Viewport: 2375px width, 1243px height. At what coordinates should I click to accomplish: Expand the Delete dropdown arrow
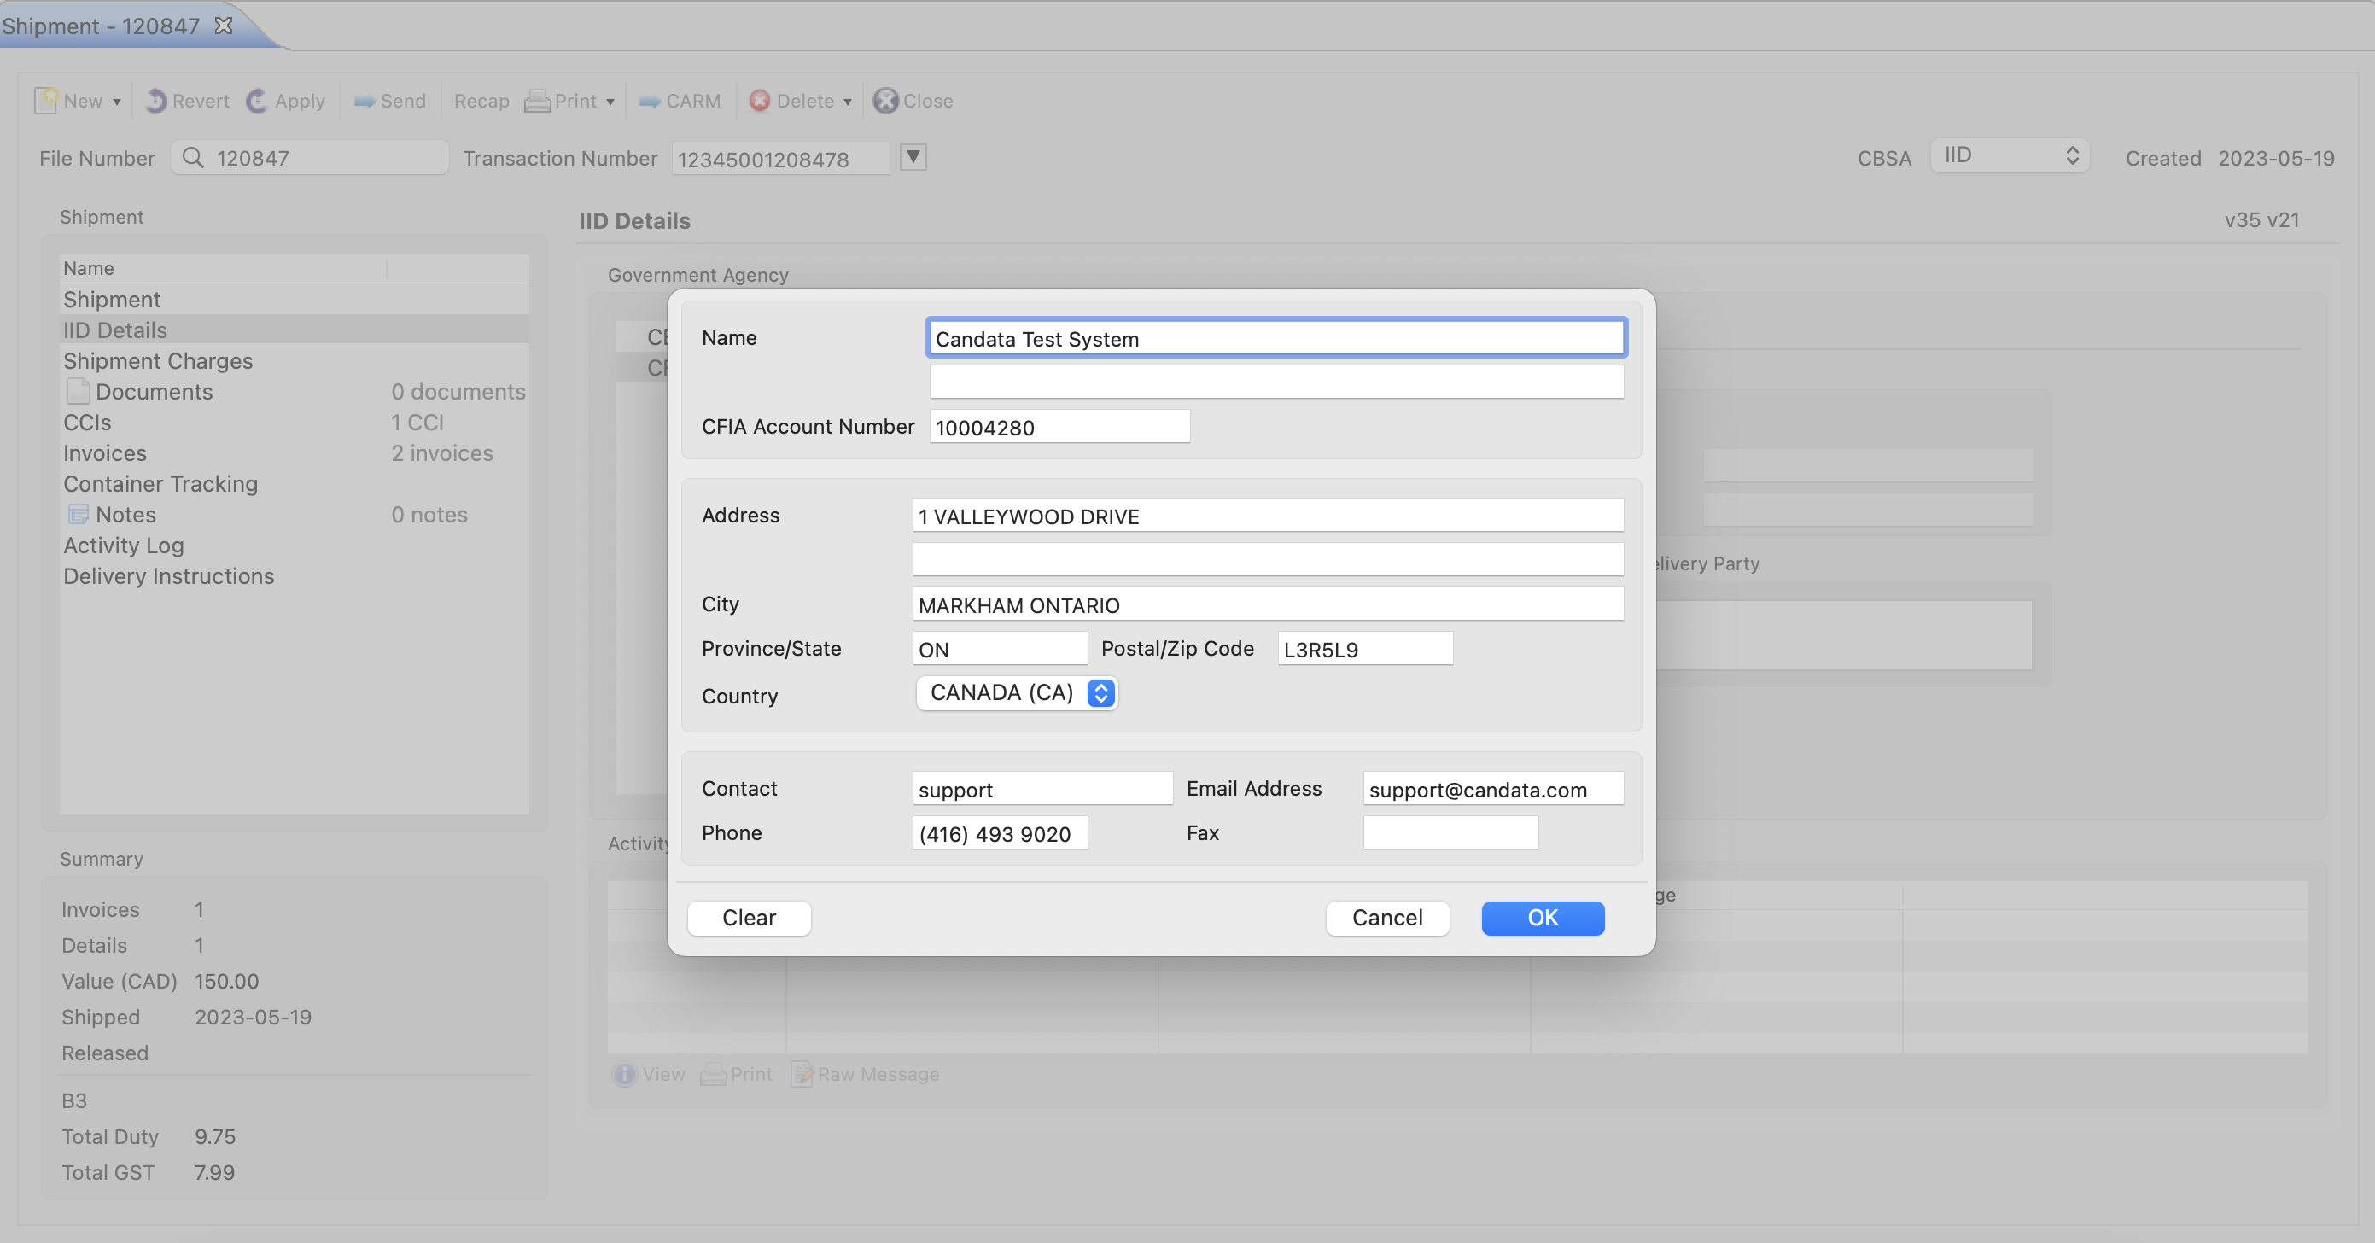click(x=847, y=102)
